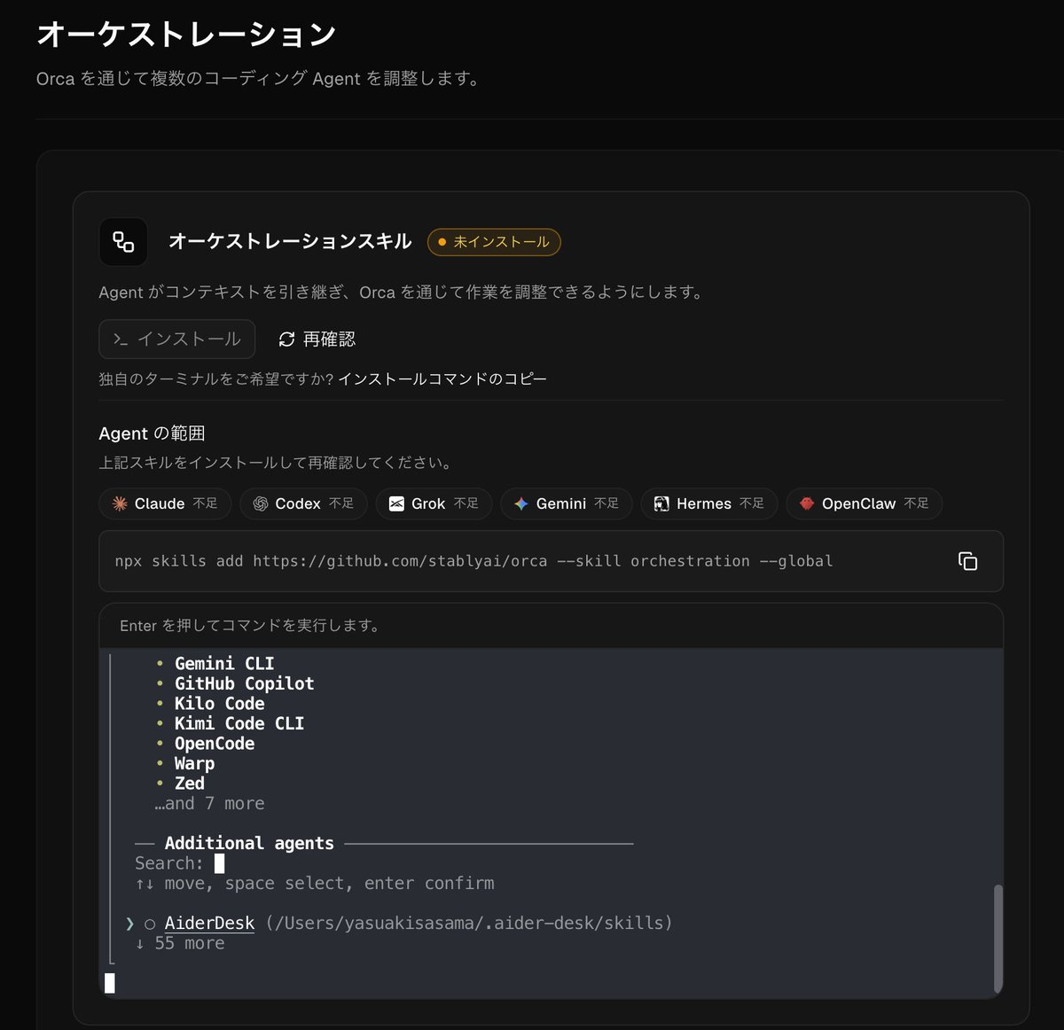Click the terminal Search input cursor
The height and width of the screenshot is (1030, 1064).
220,863
